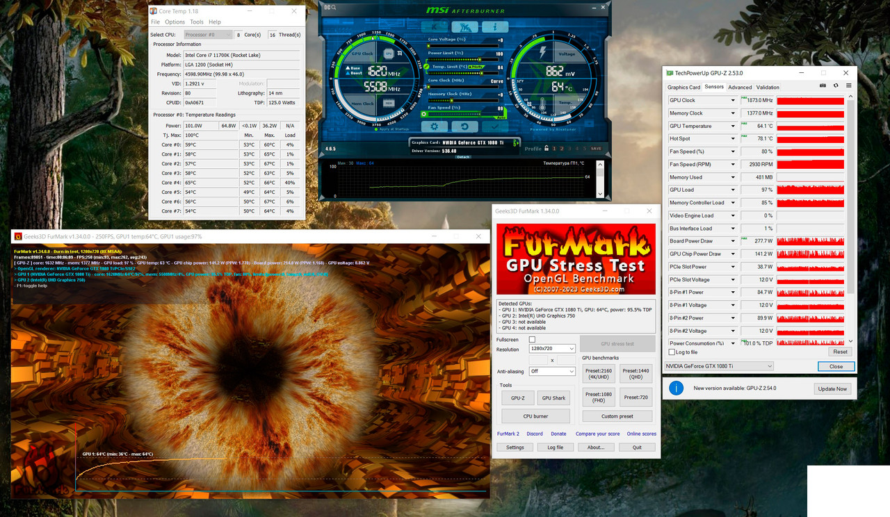
Task: Switch to GPU-Z Validation tab
Action: click(x=768, y=87)
